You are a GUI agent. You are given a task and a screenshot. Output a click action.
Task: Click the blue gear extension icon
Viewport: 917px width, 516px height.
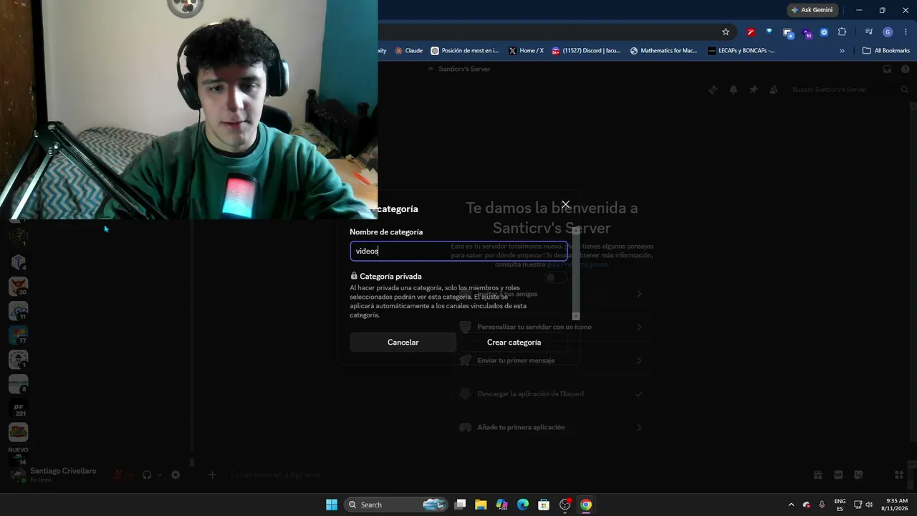pyautogui.click(x=824, y=32)
